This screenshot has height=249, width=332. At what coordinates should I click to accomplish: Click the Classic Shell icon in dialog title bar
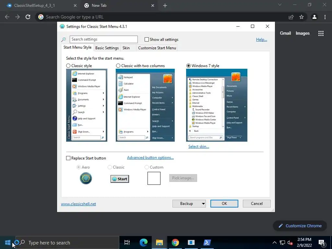click(62, 27)
